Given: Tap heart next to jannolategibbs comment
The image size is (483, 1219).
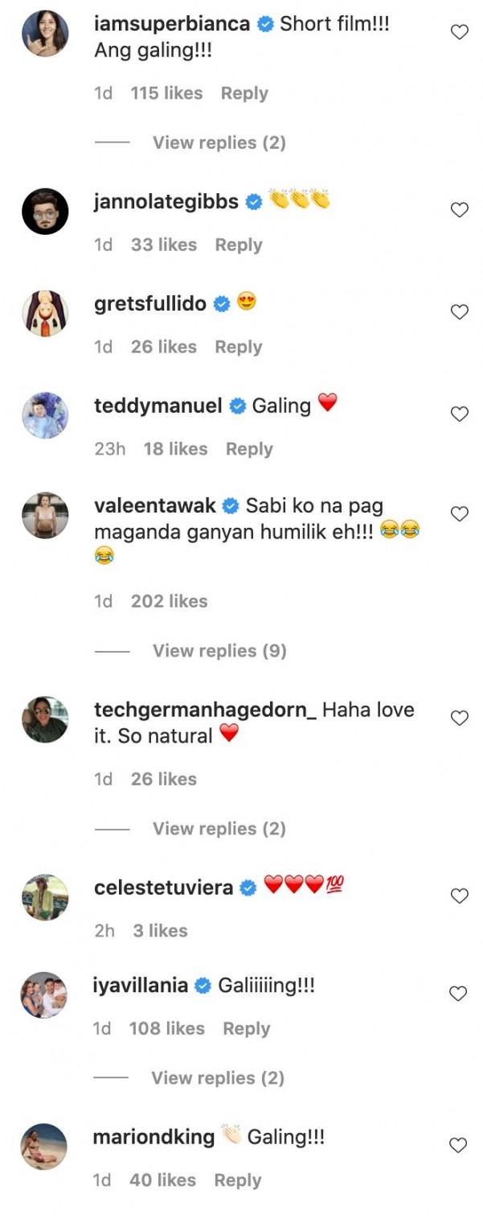Looking at the screenshot, I should point(459,210).
